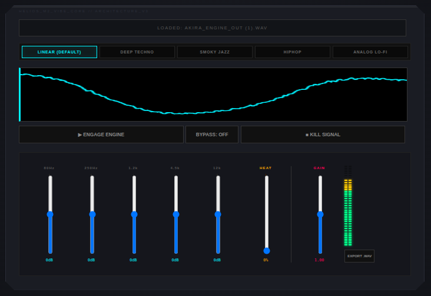Click the Engage Engine button

101,134
